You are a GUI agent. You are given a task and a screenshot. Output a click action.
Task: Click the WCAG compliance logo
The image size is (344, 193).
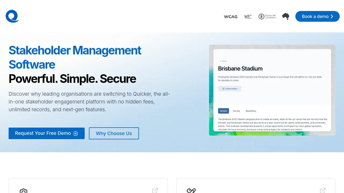(x=231, y=17)
